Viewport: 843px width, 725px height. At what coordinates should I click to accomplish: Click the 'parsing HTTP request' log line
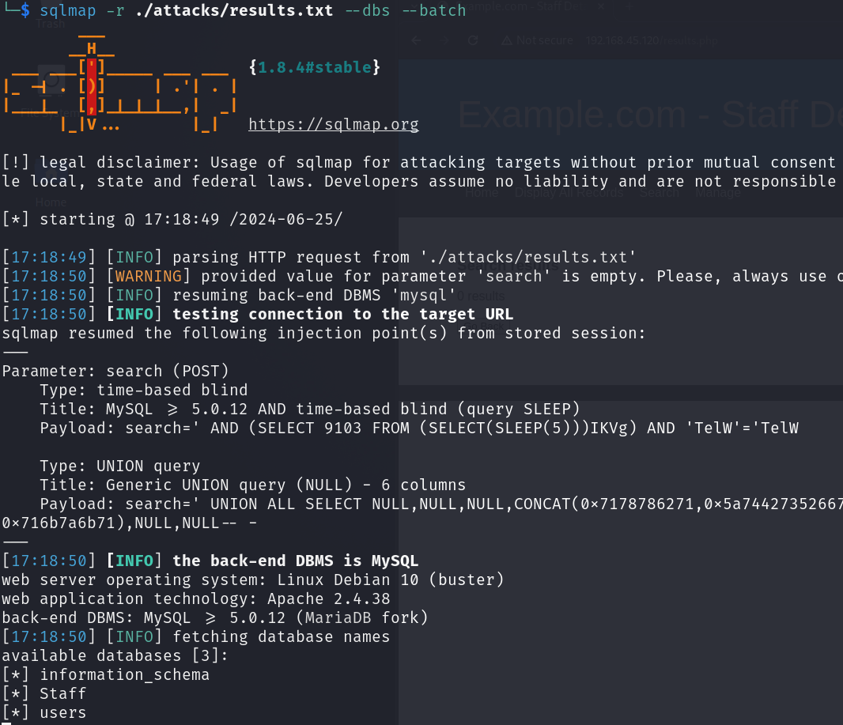click(319, 257)
